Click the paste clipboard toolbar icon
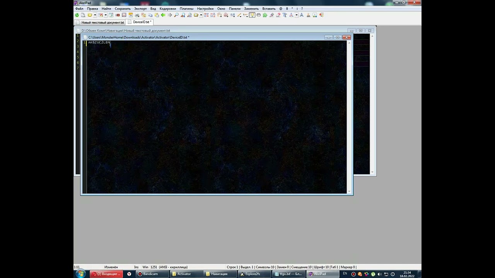 tap(157, 15)
